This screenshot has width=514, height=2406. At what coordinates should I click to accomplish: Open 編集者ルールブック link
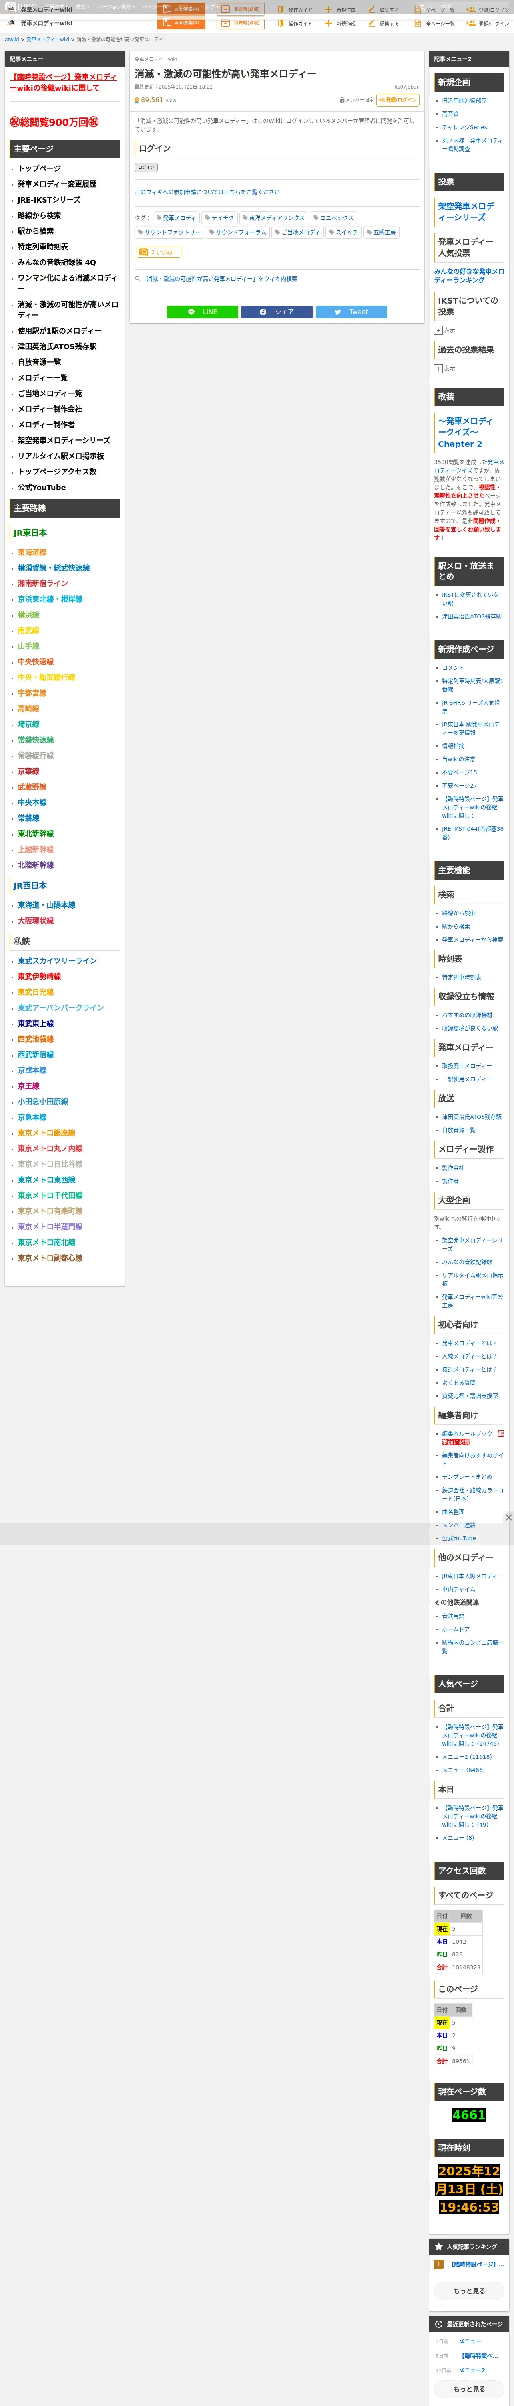(467, 1433)
